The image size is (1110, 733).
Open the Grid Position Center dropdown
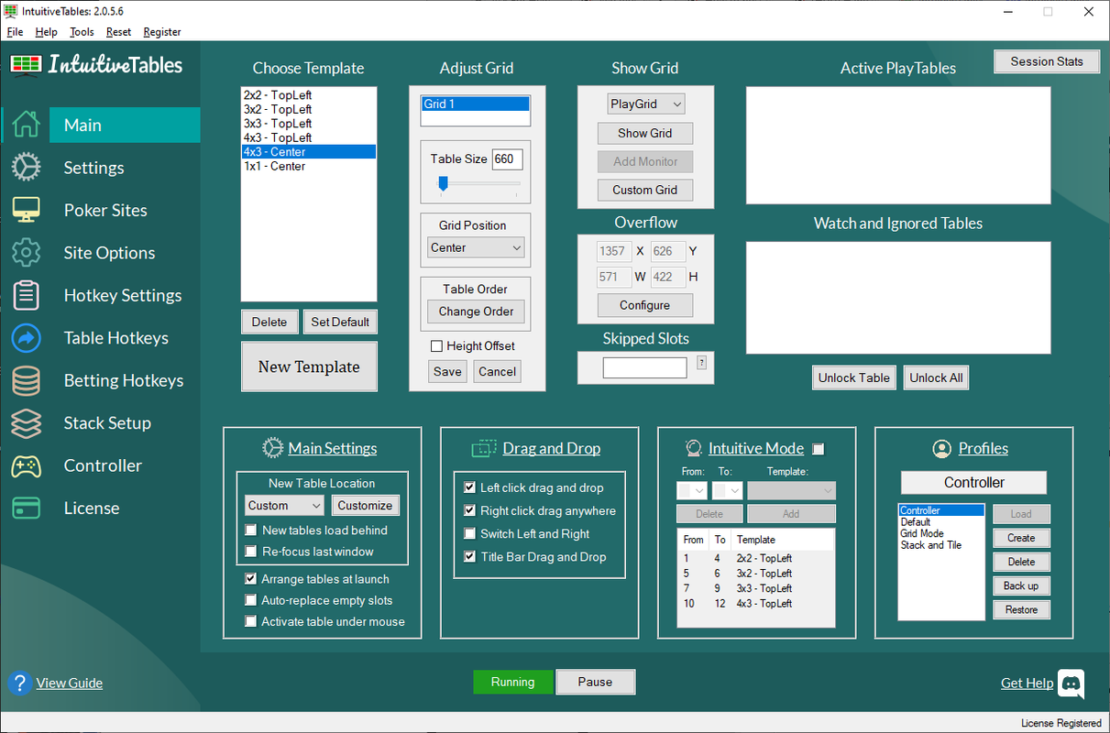pos(476,247)
